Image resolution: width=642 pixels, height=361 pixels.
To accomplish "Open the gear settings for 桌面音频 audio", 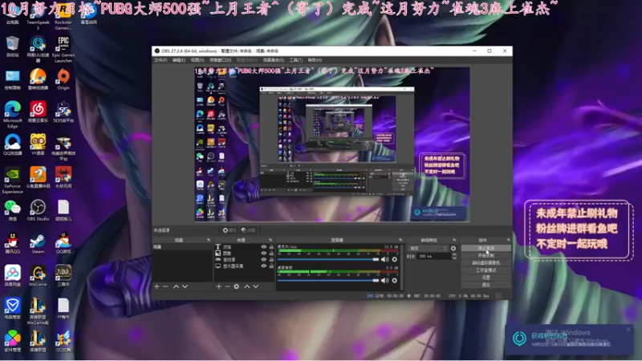I will pyautogui.click(x=394, y=280).
